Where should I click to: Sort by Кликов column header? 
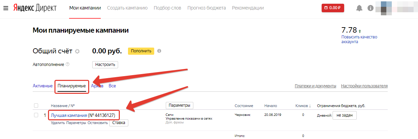pyautogui.click(x=303, y=106)
